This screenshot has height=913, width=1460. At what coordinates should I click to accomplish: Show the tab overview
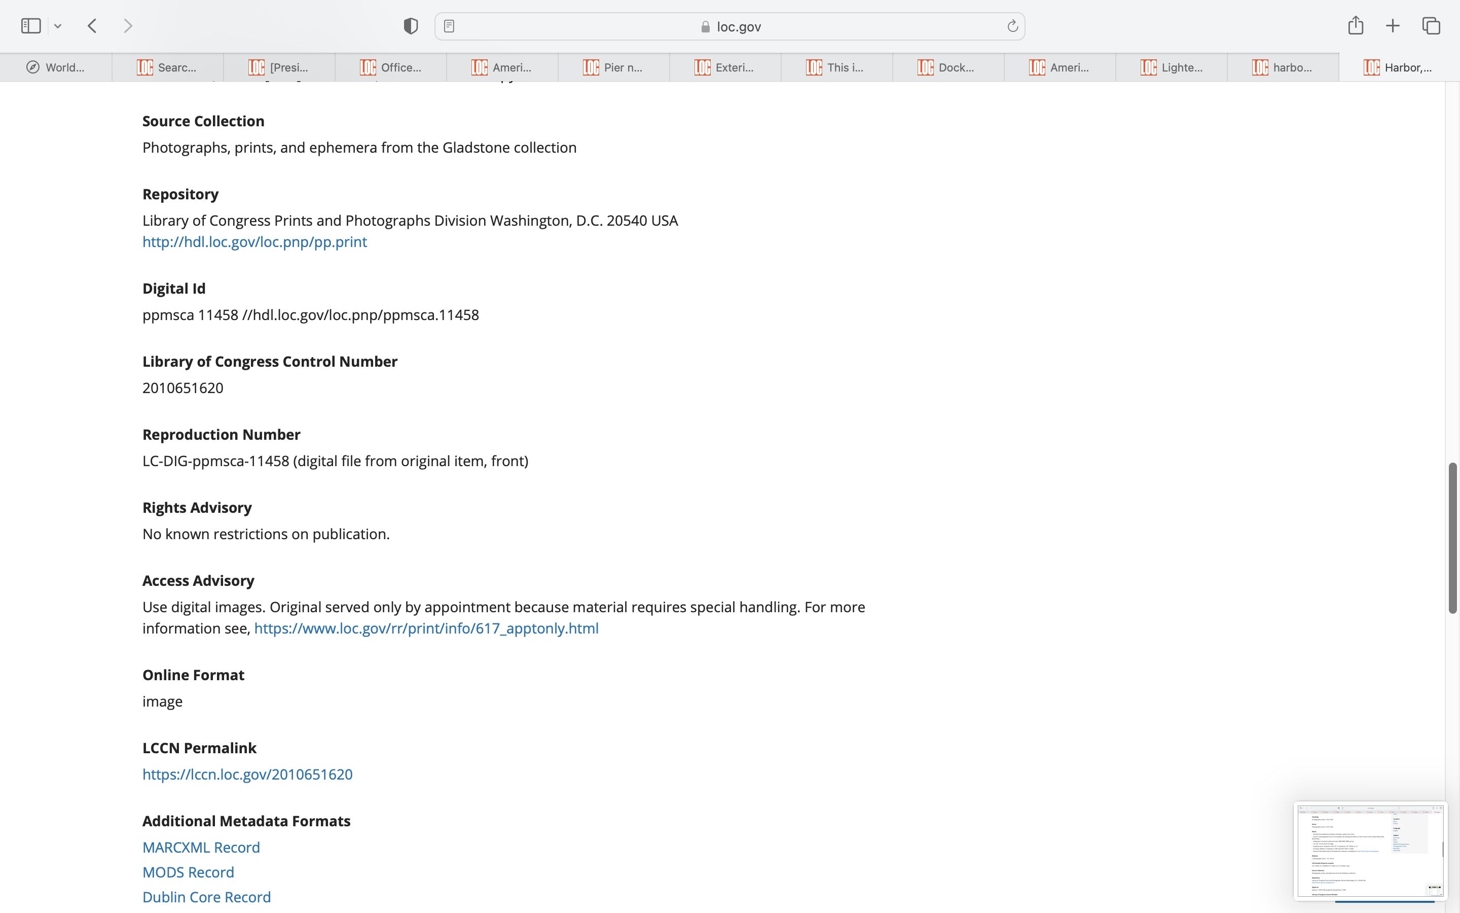(x=1431, y=26)
